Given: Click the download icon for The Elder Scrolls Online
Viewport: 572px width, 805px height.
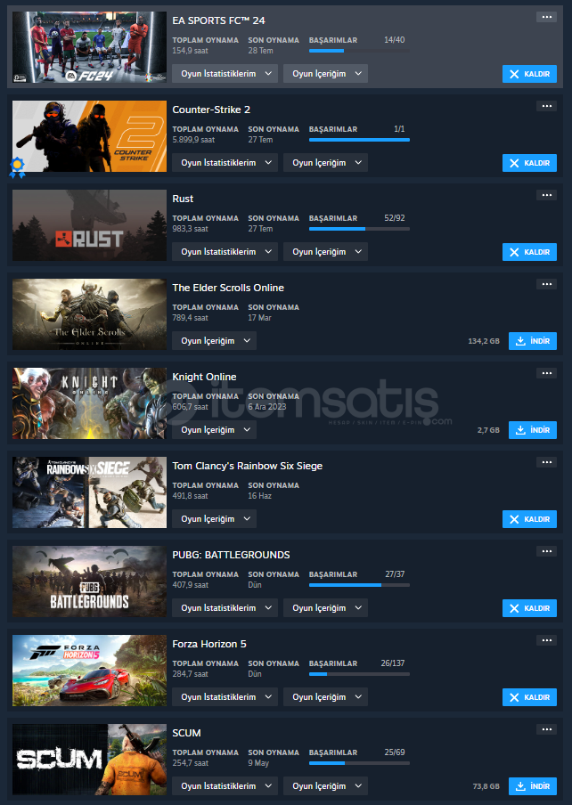Looking at the screenshot, I should coord(520,341).
